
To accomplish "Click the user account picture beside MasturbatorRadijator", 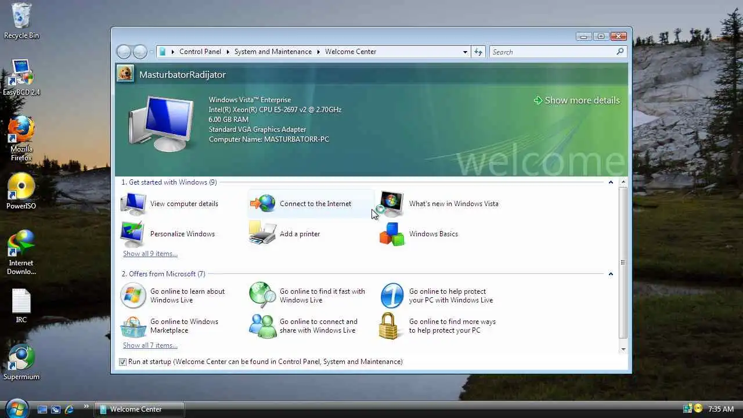I will (125, 73).
